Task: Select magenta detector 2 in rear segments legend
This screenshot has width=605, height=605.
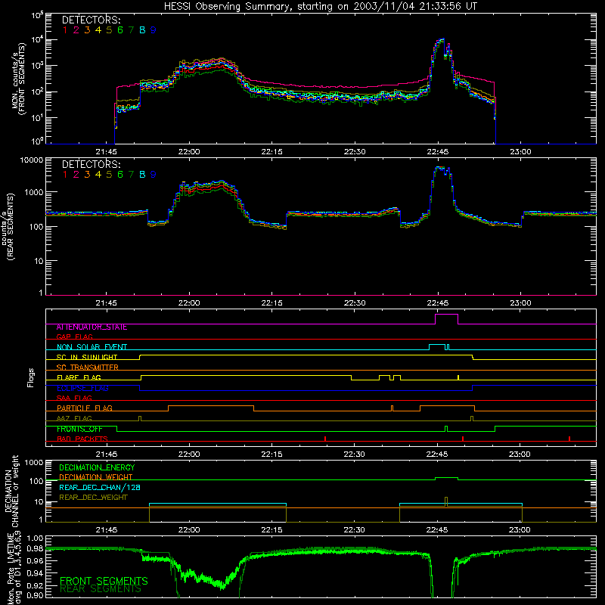Action: pyautogui.click(x=76, y=175)
